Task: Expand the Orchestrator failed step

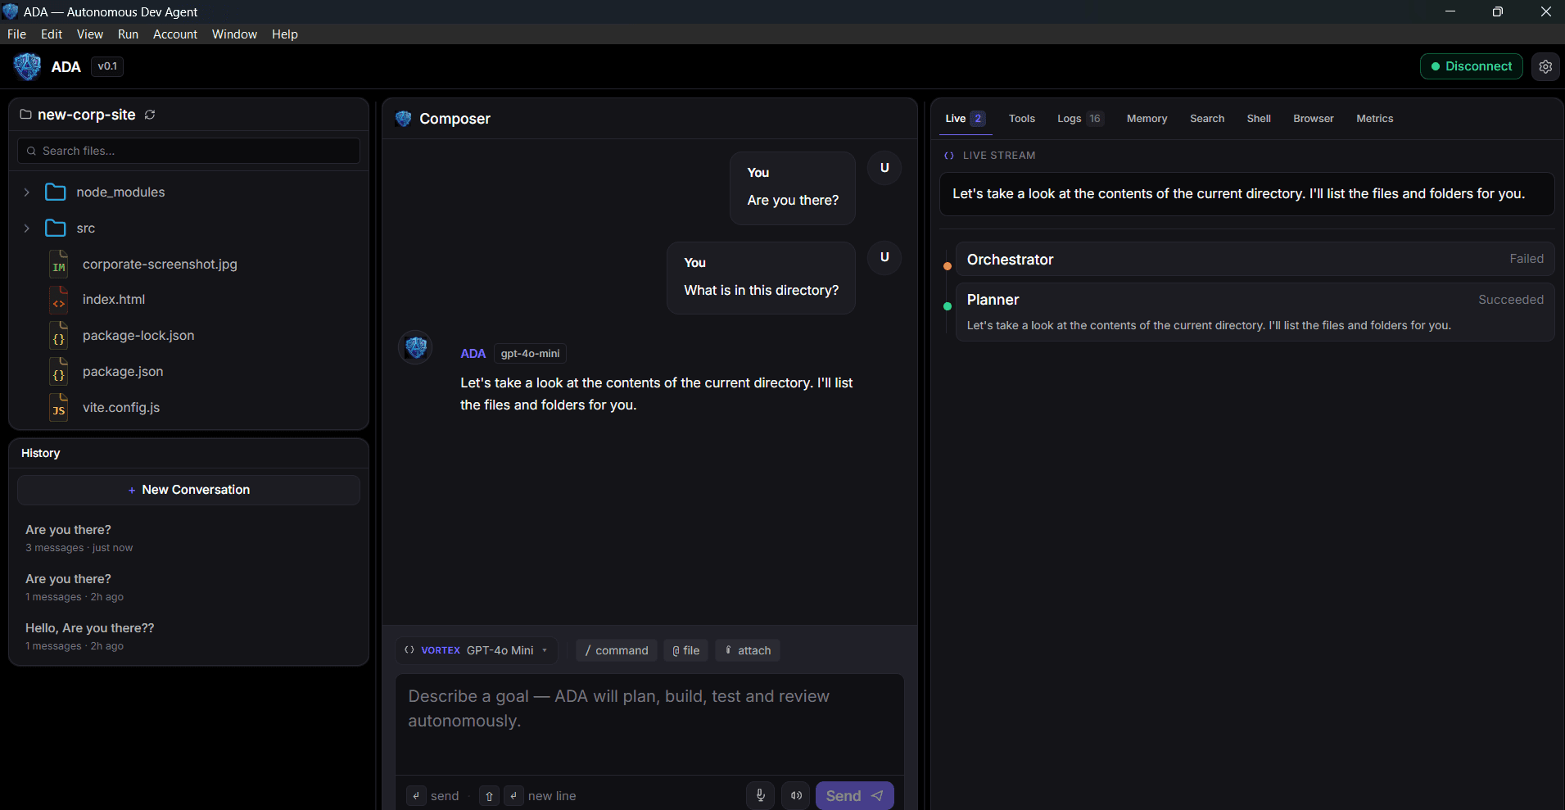Action: [x=1255, y=259]
